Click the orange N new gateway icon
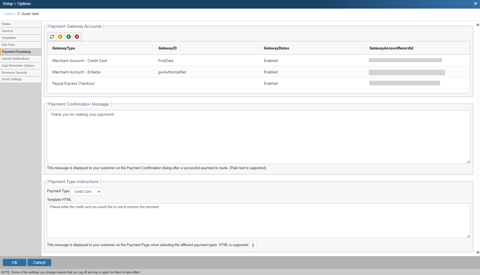Screen dimensions: 480x275 pos(60,37)
